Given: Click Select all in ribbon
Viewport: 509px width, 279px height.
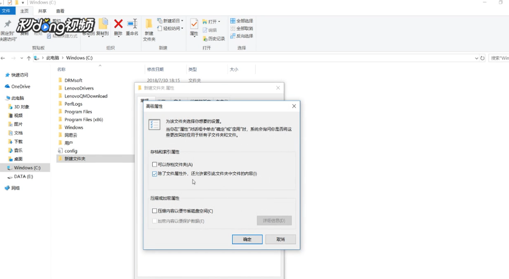Looking at the screenshot, I should 241,21.
